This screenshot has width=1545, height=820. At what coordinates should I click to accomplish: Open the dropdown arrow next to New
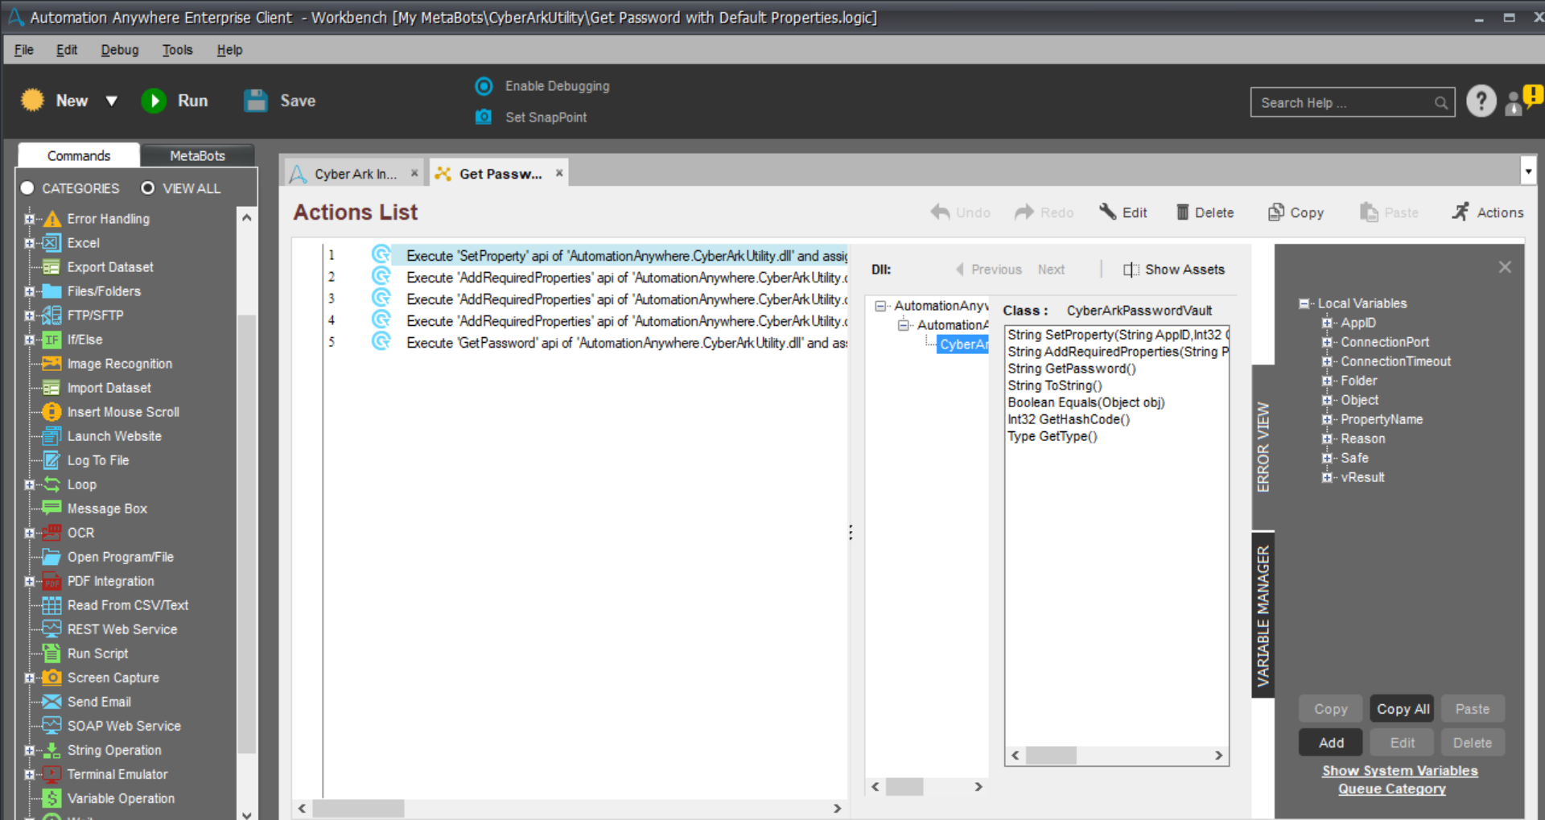tap(112, 101)
